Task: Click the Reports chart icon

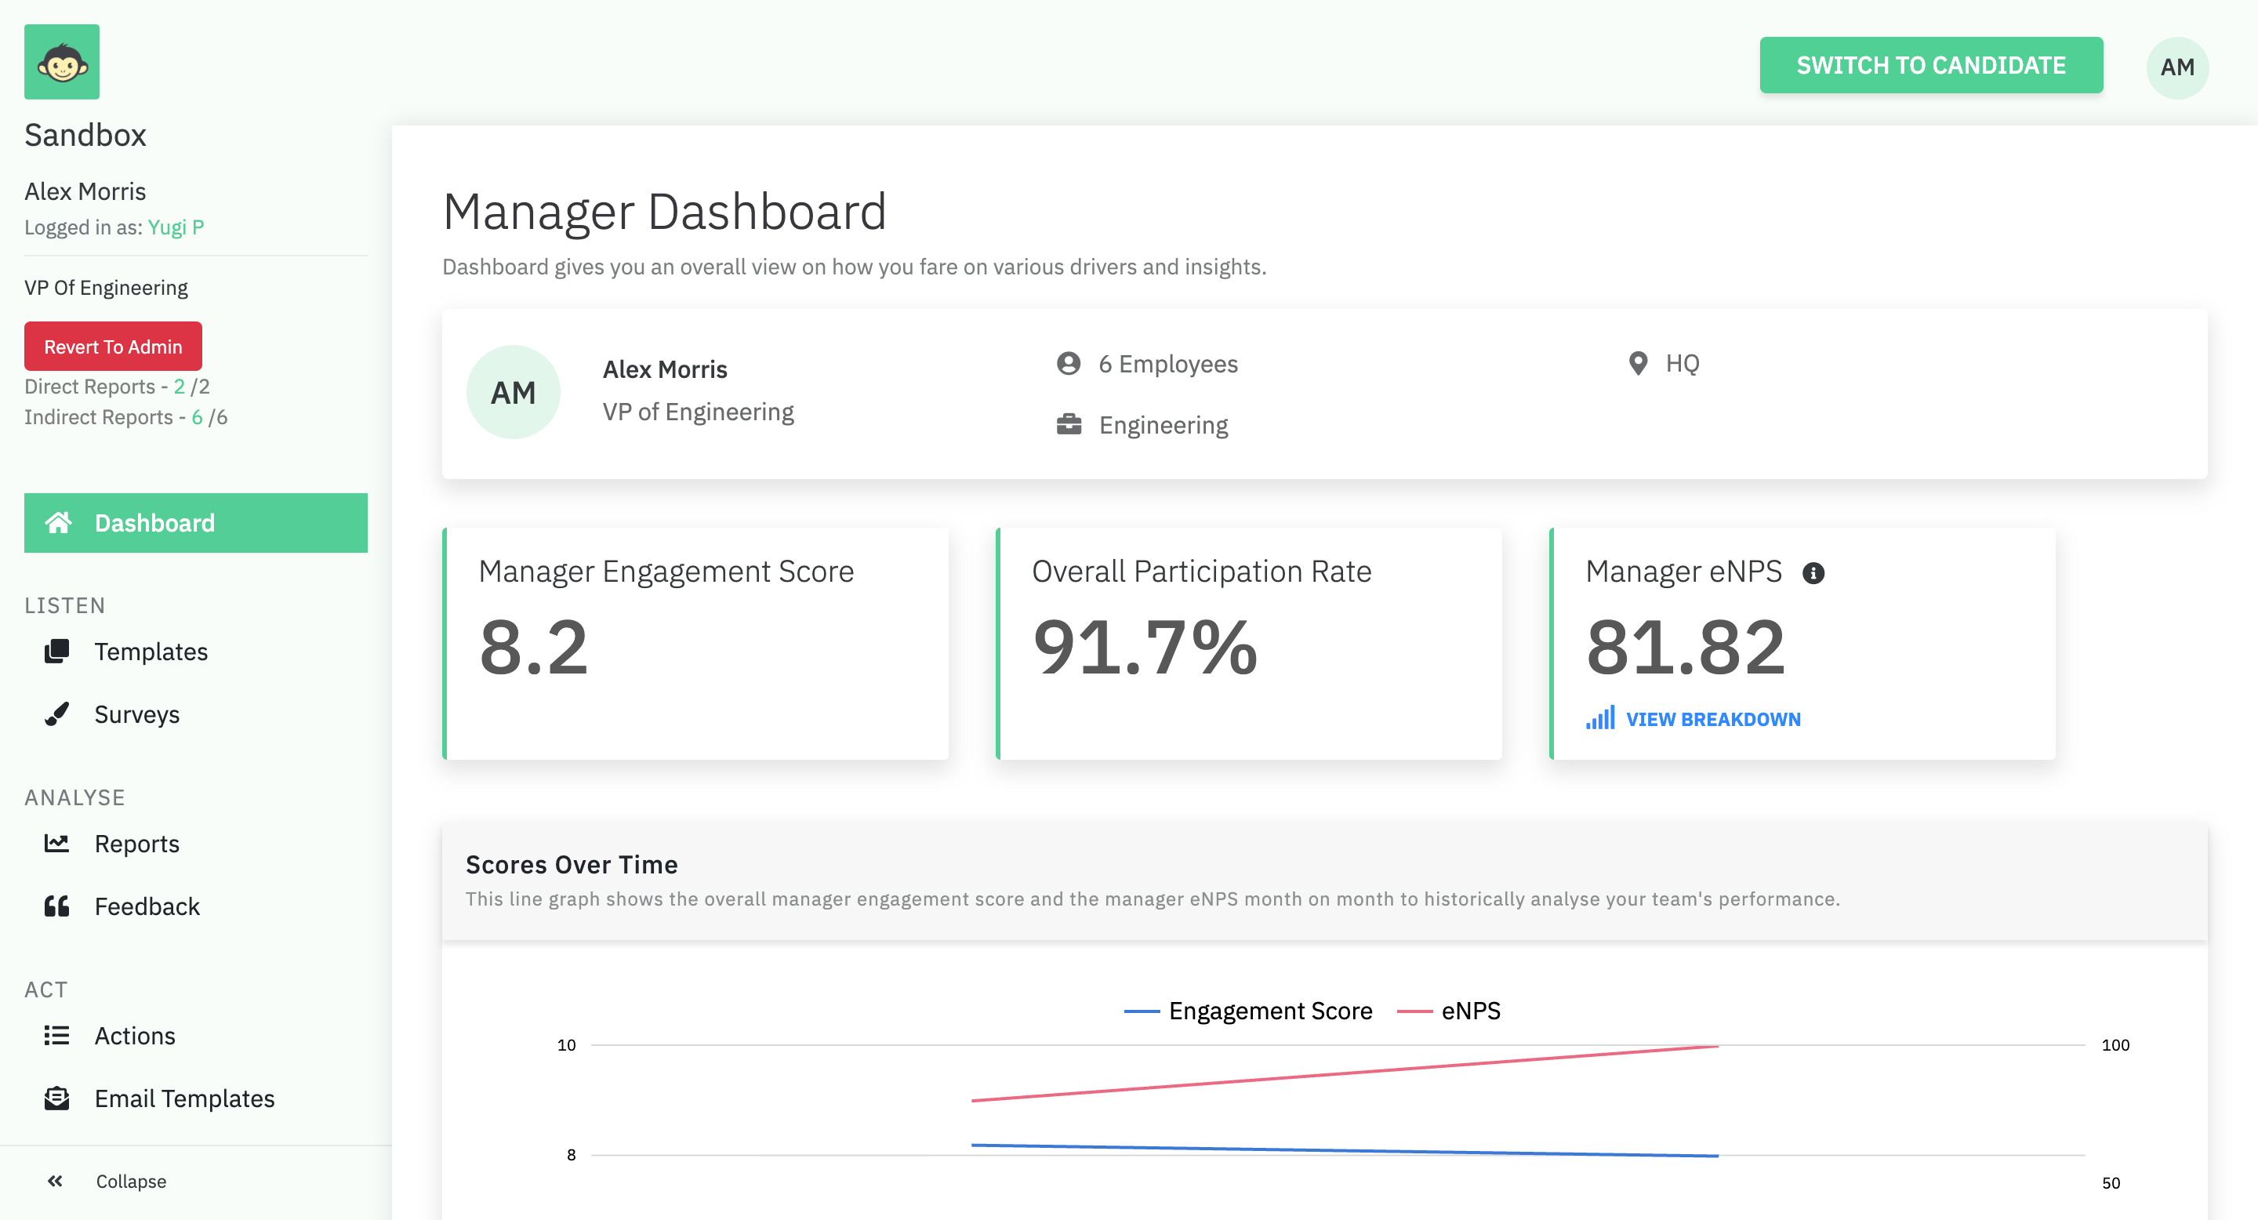Action: point(57,843)
